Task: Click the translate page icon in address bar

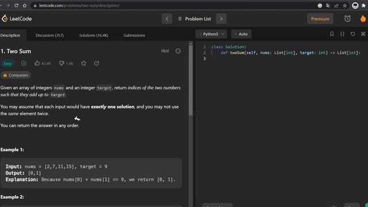Action: click(x=328, y=6)
